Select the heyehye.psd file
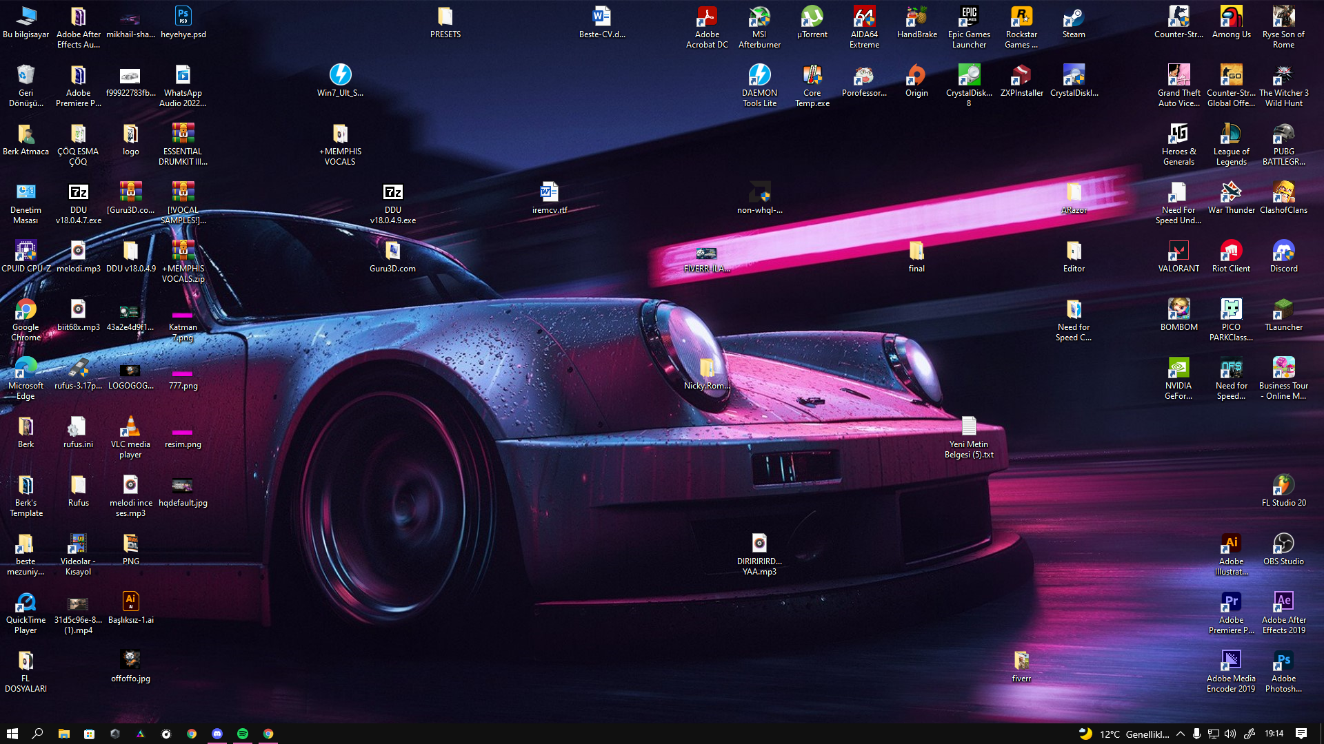 click(183, 18)
